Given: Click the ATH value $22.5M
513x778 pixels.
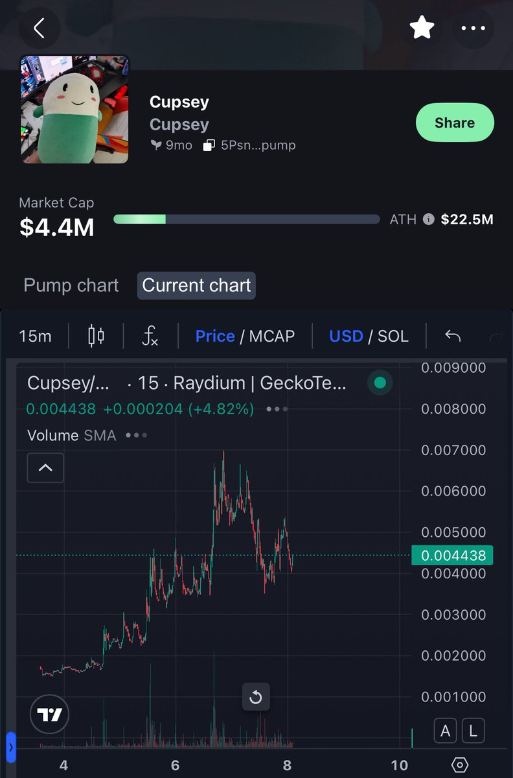Looking at the screenshot, I should (467, 220).
